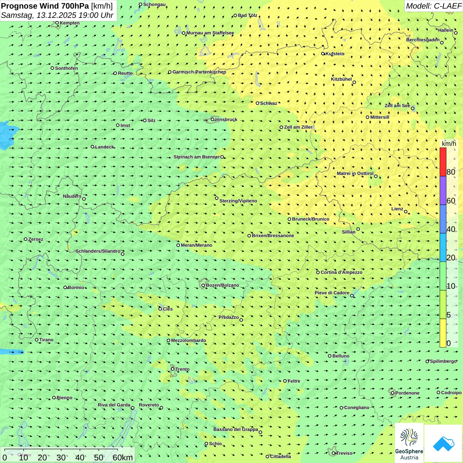The width and height of the screenshot is (463, 463).
Task: Click the cyan 20 km/h legend color
Action: point(443,247)
